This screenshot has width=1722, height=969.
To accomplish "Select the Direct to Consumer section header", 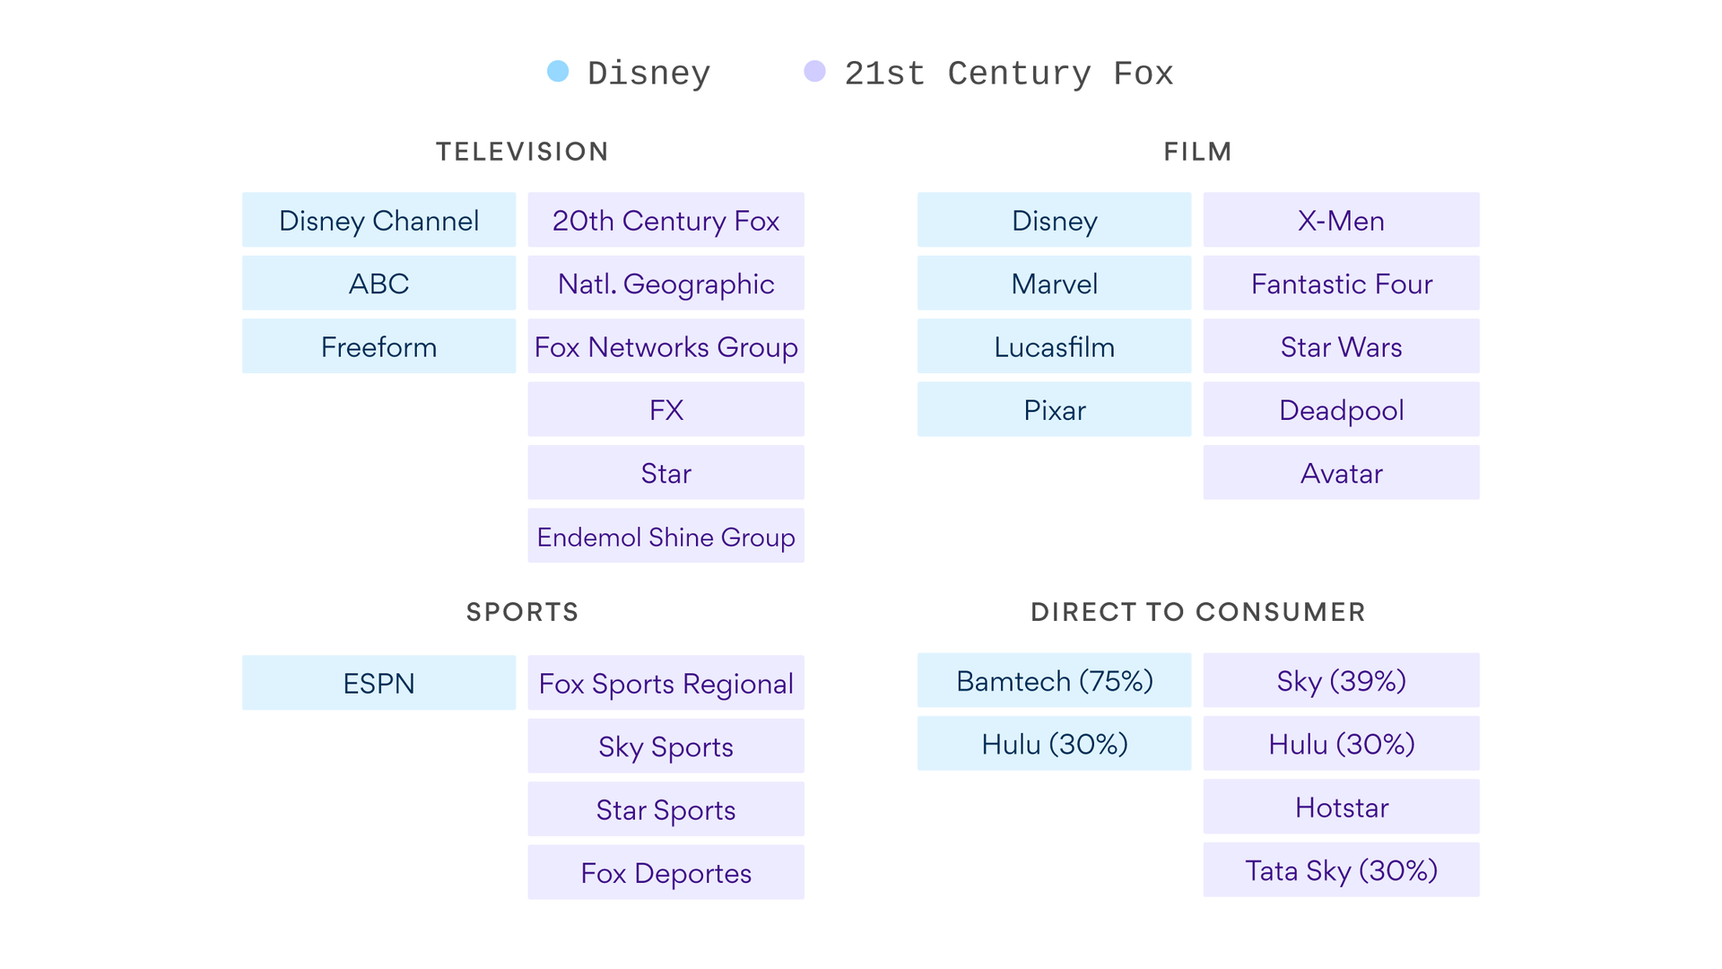I will (1197, 613).
